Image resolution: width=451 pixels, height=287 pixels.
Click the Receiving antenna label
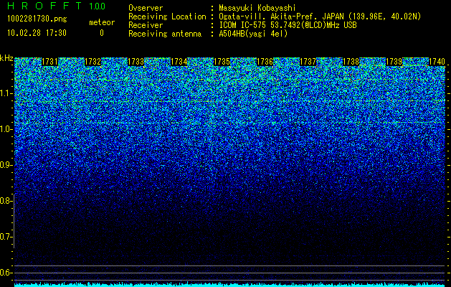pyautogui.click(x=165, y=34)
